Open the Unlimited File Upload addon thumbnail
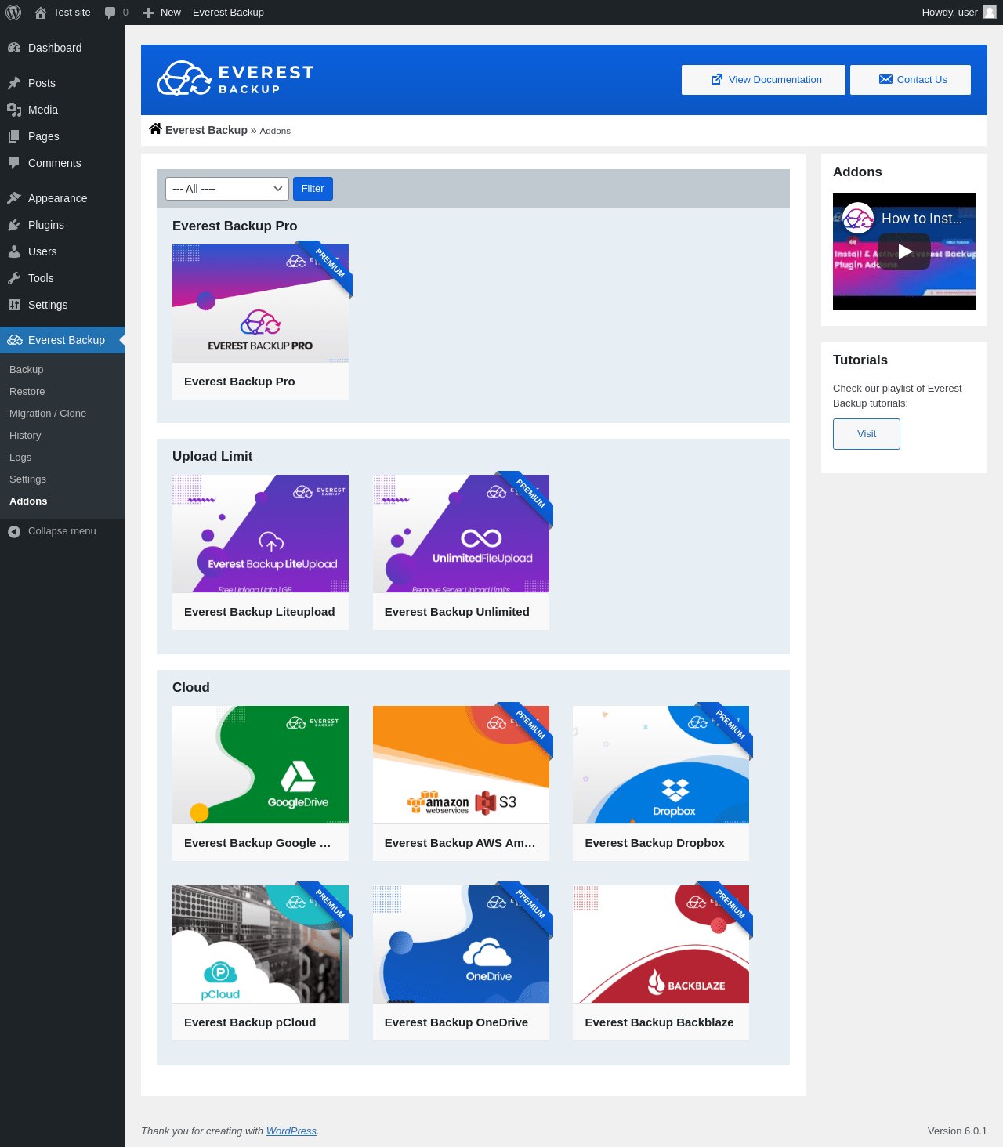 point(461,534)
